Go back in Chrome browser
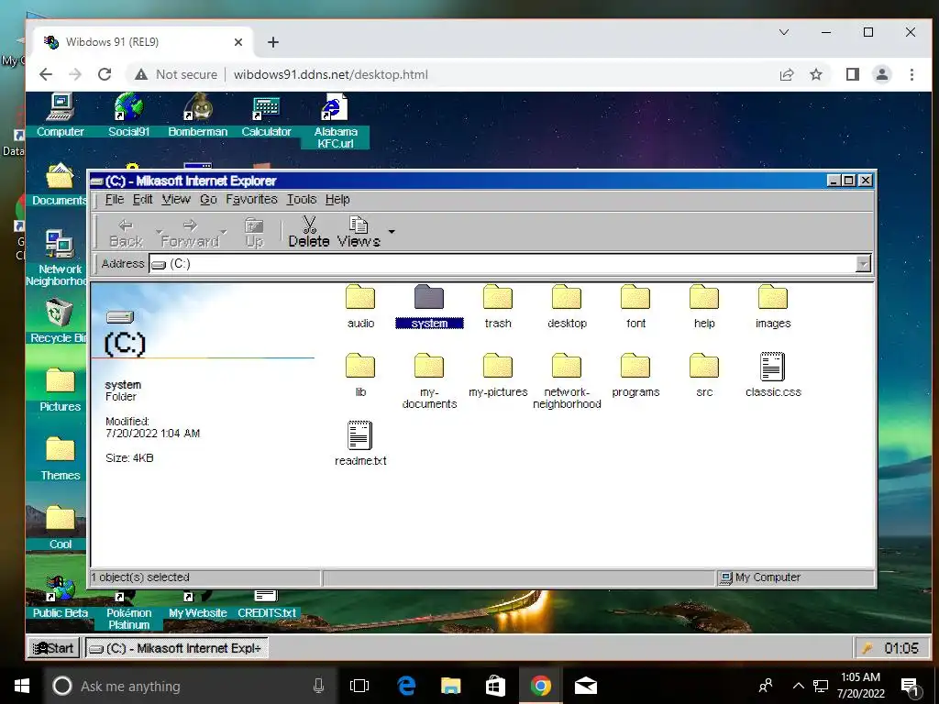Viewport: 939px width, 704px height. (x=46, y=74)
